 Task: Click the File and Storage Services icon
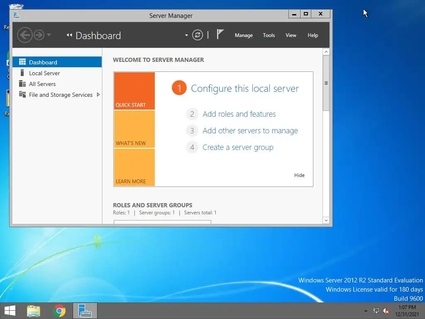(x=22, y=94)
